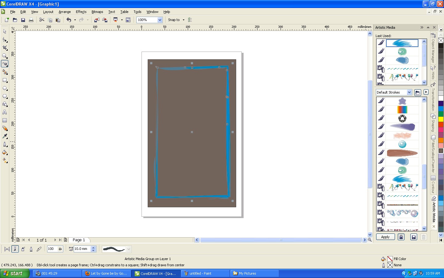Click the Apply button in Artistic Media docker
The height and width of the screenshot is (278, 444).
[385, 237]
